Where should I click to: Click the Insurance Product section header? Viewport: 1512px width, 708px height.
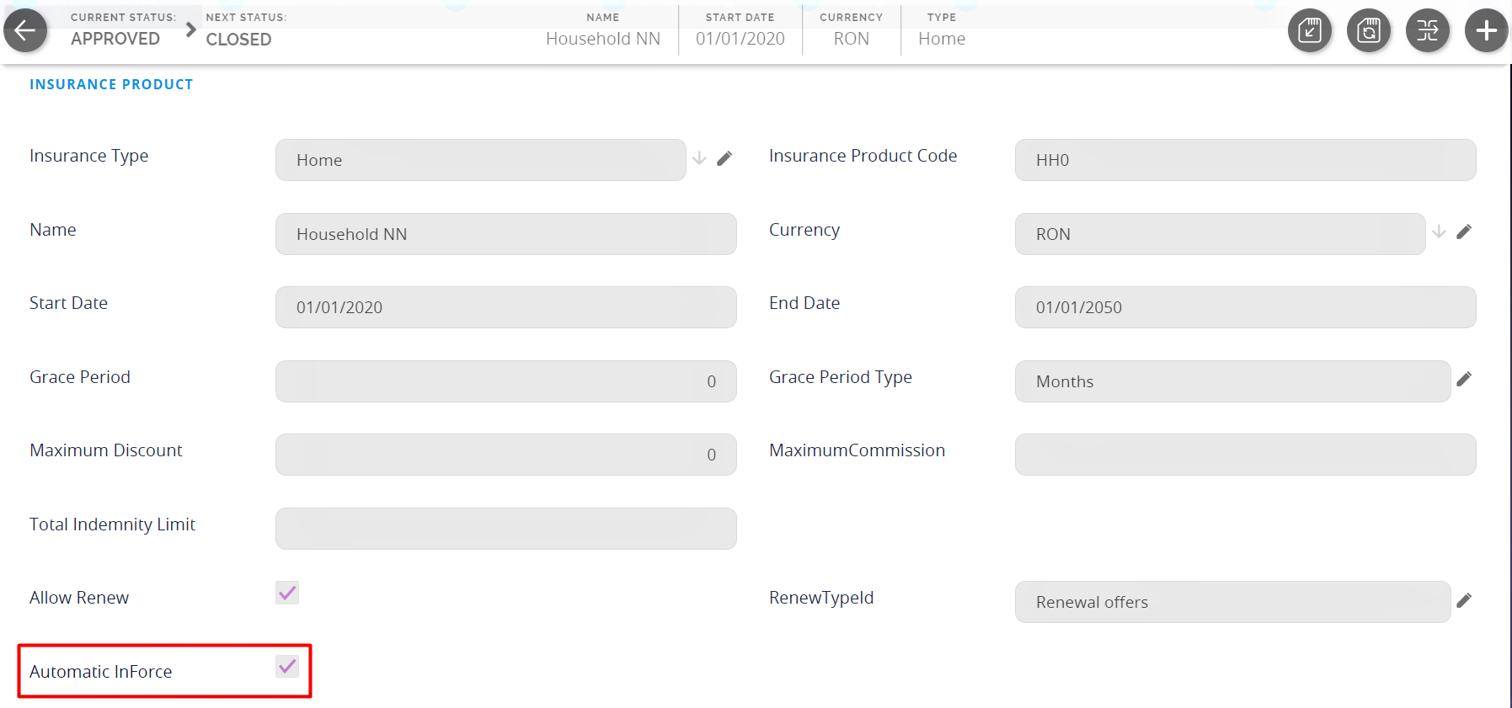point(111,84)
